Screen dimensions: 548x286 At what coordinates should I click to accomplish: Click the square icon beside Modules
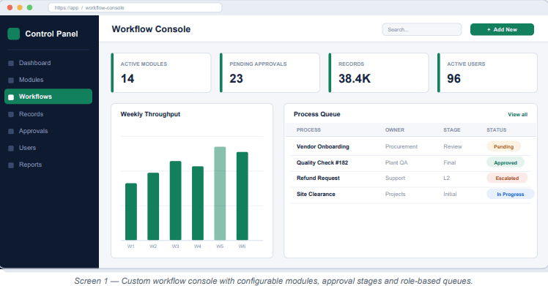coord(11,80)
